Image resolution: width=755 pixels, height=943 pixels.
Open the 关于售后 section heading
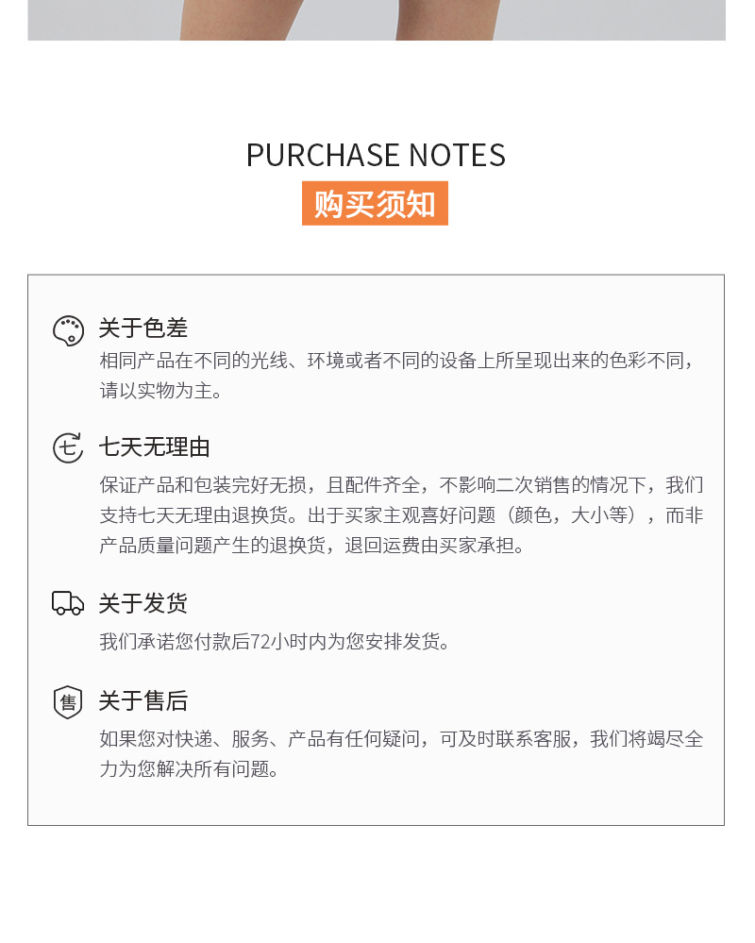[143, 701]
